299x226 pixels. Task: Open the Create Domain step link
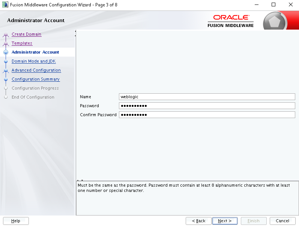27,34
